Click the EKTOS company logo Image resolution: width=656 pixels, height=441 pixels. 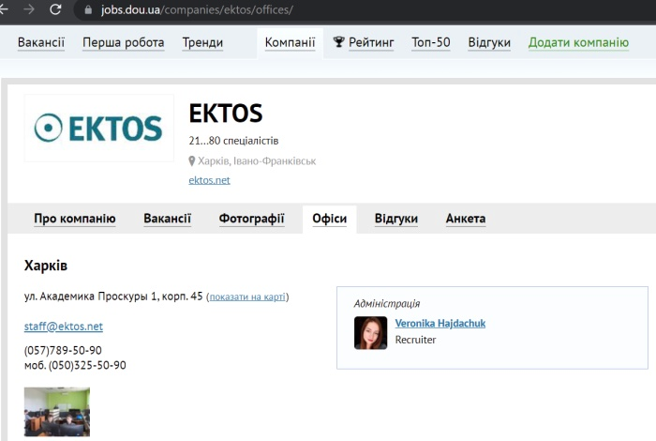pyautogui.click(x=98, y=128)
